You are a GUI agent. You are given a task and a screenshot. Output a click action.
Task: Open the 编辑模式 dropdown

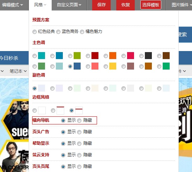(13, 5)
